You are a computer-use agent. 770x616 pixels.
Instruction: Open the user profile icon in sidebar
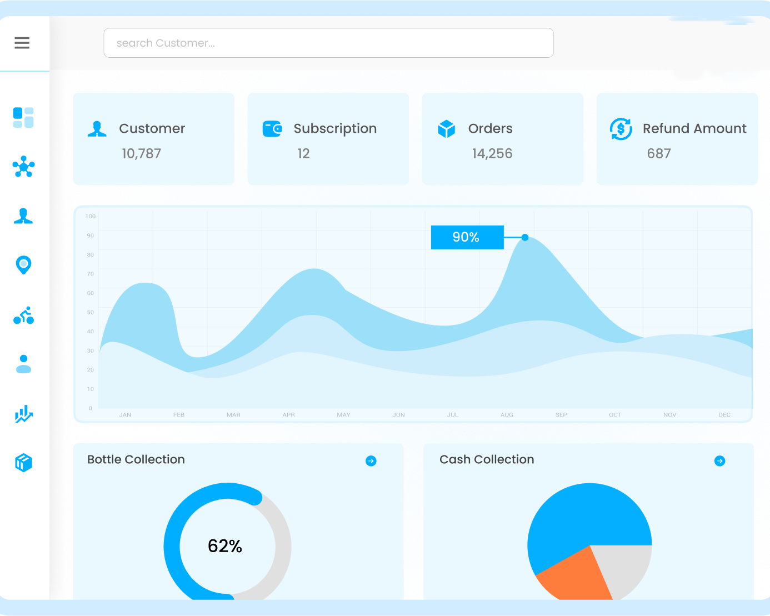(23, 364)
